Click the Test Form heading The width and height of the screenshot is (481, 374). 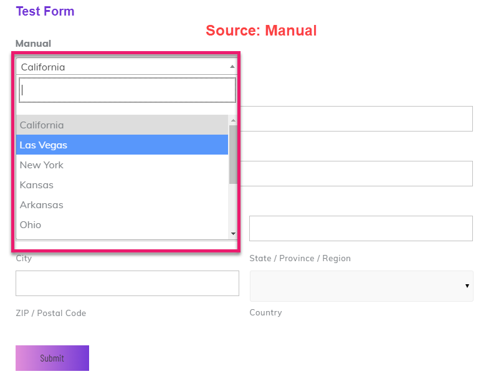point(45,11)
